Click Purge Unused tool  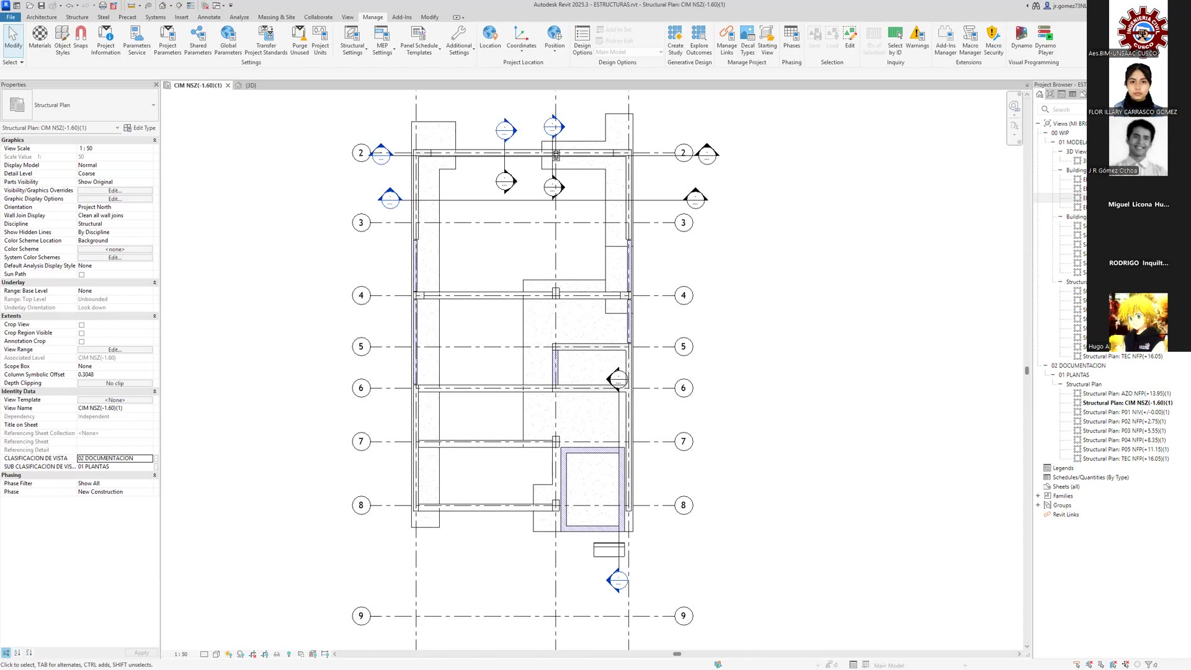coord(299,38)
